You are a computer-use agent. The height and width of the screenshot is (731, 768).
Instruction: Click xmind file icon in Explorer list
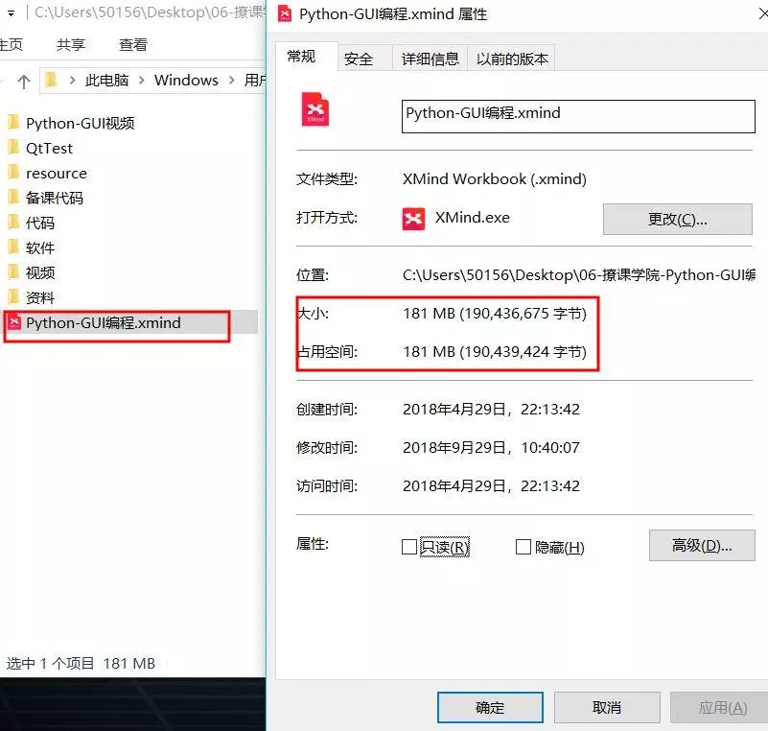(x=14, y=322)
